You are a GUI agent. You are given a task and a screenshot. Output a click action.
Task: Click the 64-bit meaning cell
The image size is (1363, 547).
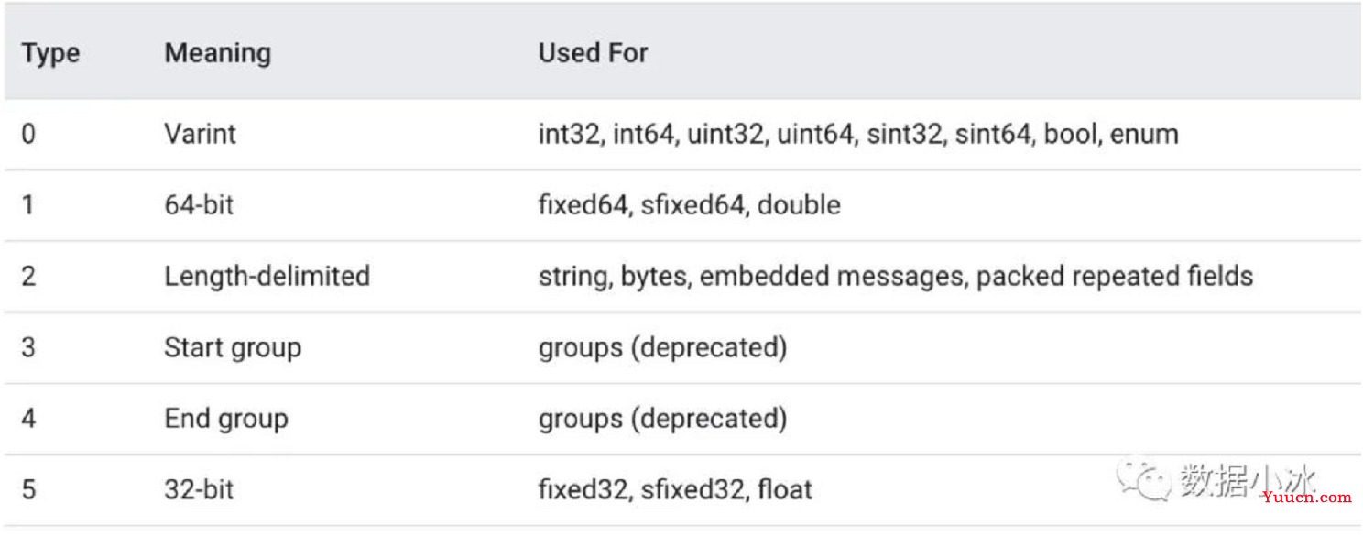click(199, 204)
